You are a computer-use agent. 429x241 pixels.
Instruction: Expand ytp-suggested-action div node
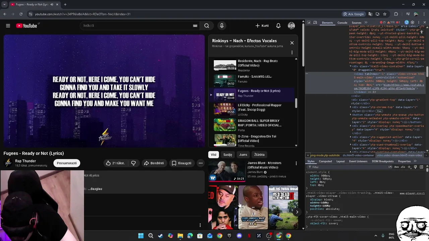click(x=351, y=137)
